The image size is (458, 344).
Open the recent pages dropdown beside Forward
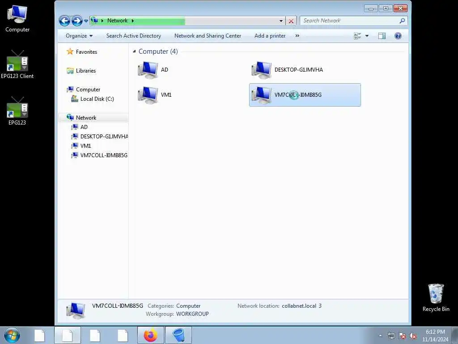(x=86, y=21)
